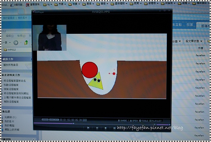The height and width of the screenshot is (142, 211).
Task: Click the elapsed time display 00:01:55
Action: pyautogui.click(x=65, y=120)
